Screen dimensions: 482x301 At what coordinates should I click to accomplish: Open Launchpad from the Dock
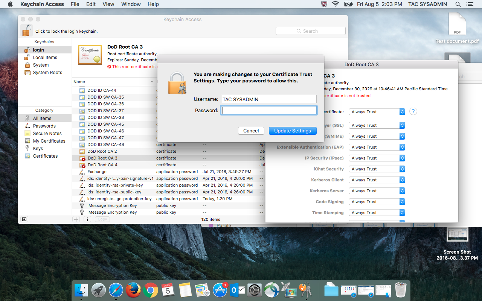pos(99,290)
